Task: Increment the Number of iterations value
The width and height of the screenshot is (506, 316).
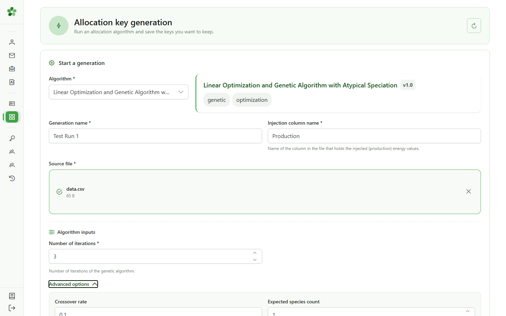Action: pos(255,253)
